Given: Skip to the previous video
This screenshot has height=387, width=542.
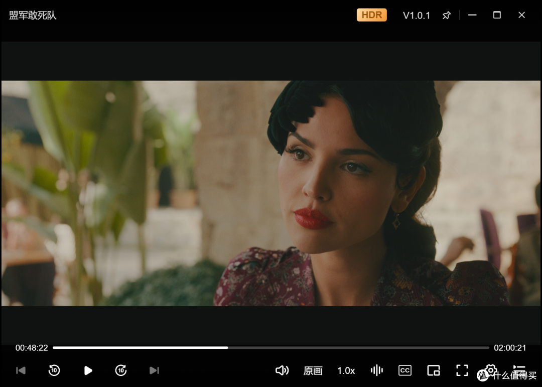Looking at the screenshot, I should 21,370.
